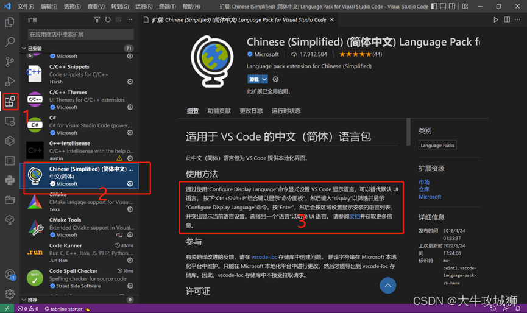Image resolution: width=527 pixels, height=313 pixels.
Task: Open the 终端(T) menu
Action: point(168,6)
